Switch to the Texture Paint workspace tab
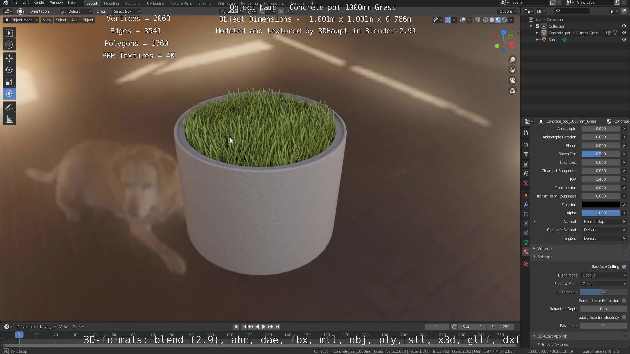 coord(181,3)
